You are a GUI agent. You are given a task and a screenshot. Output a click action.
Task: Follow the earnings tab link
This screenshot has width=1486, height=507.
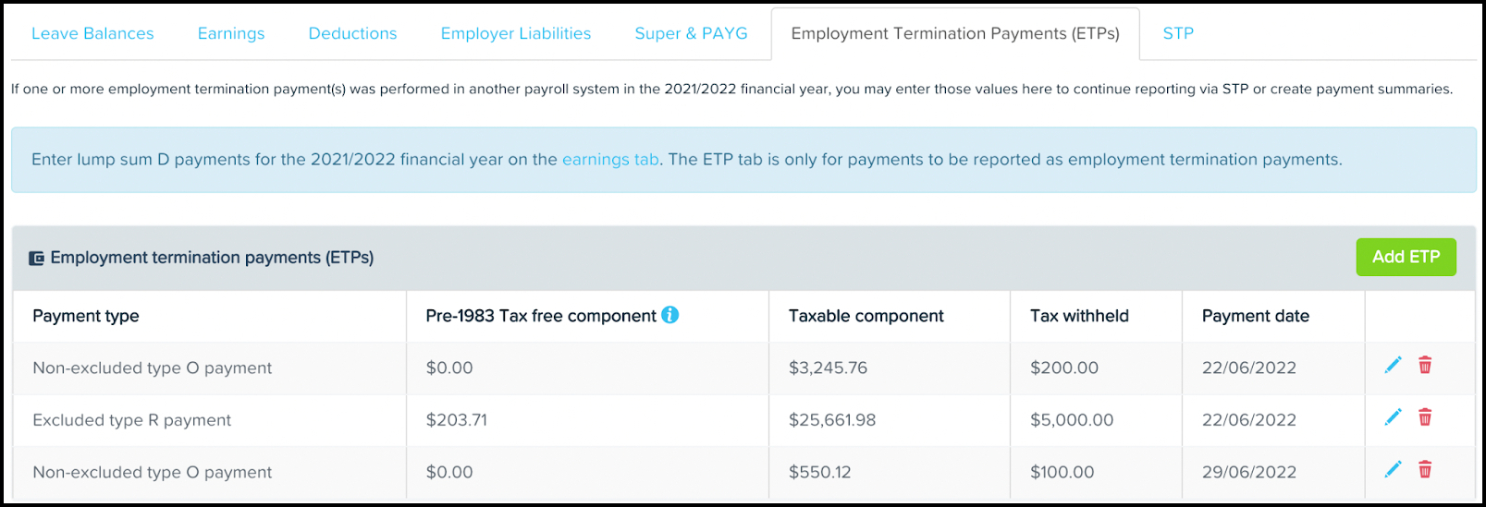[610, 160]
